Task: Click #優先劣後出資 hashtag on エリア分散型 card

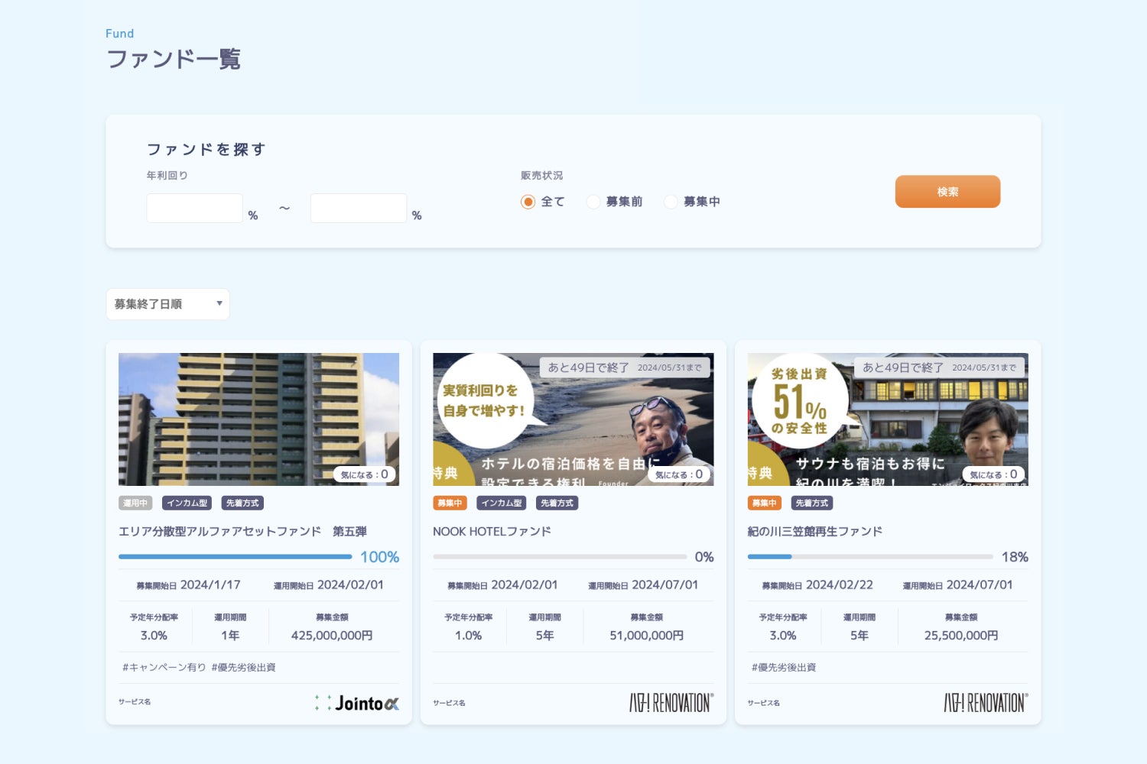Action: 243,667
